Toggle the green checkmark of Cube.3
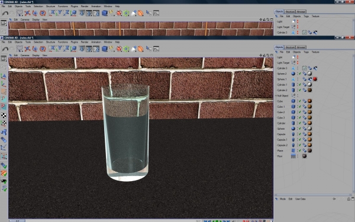Screen dimensions: 355x222 pos(300,118)
